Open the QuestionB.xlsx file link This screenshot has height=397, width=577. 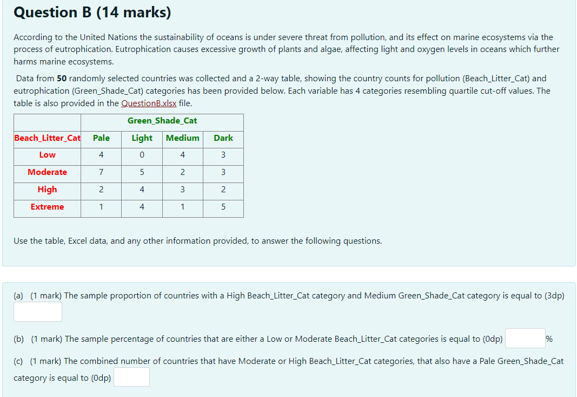coord(149,103)
